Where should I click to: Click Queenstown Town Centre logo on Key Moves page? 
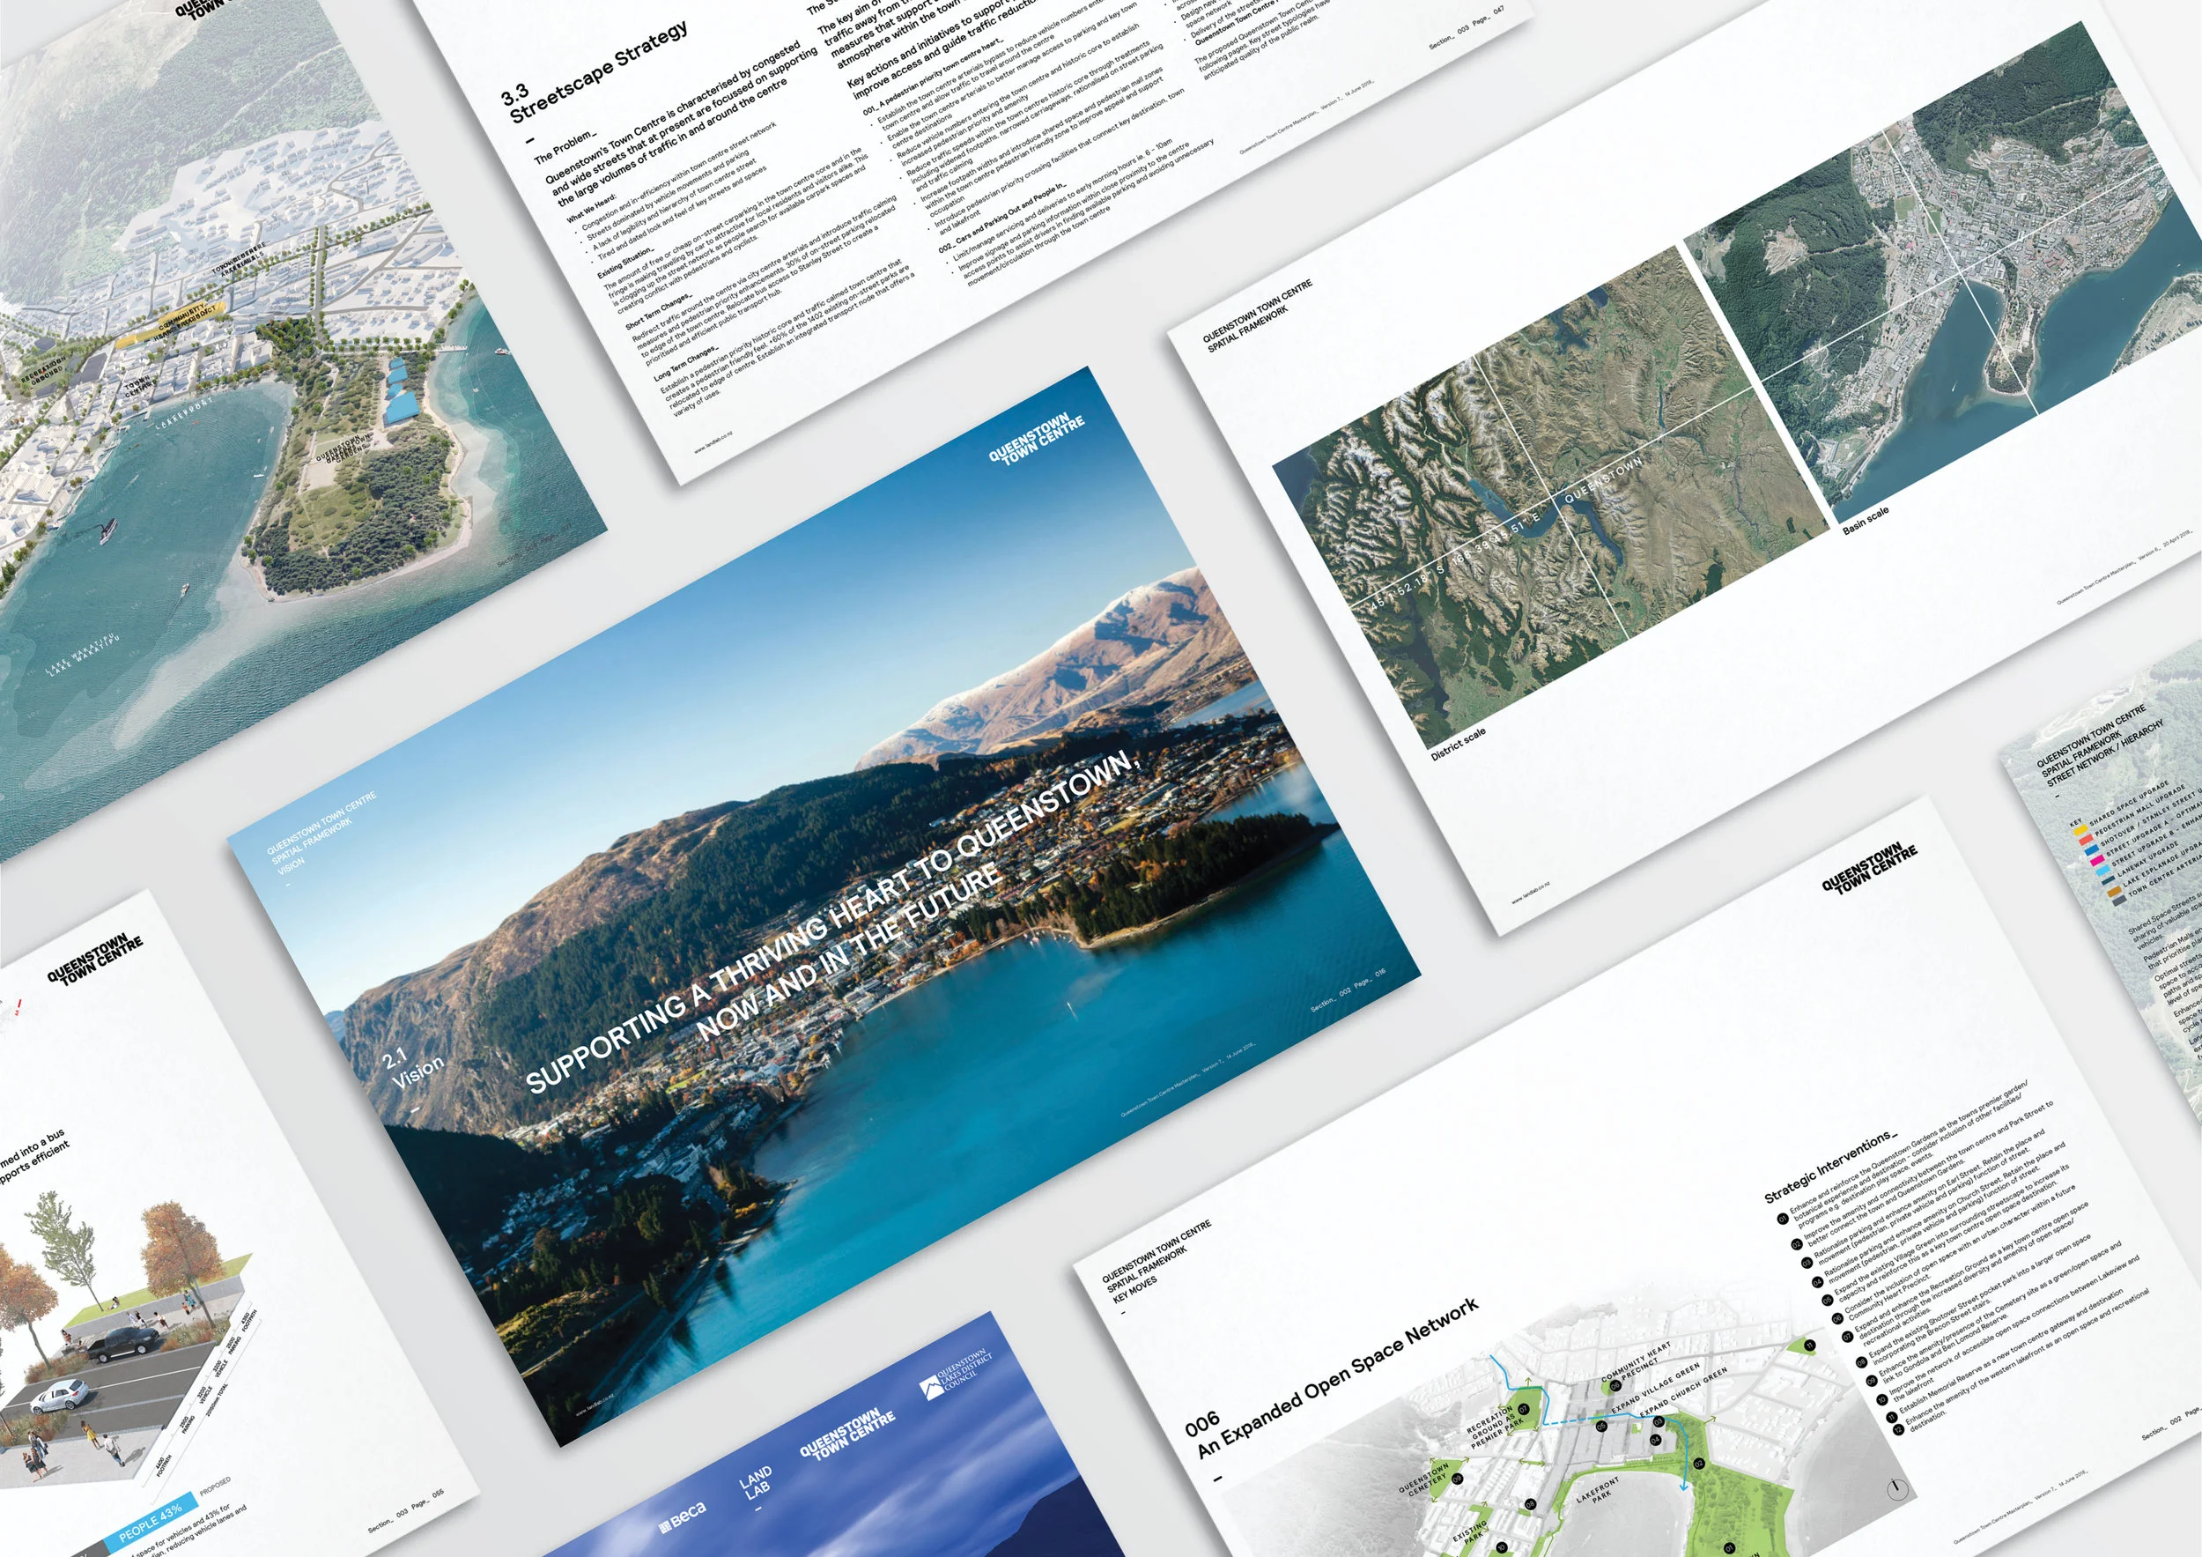pyautogui.click(x=1869, y=869)
